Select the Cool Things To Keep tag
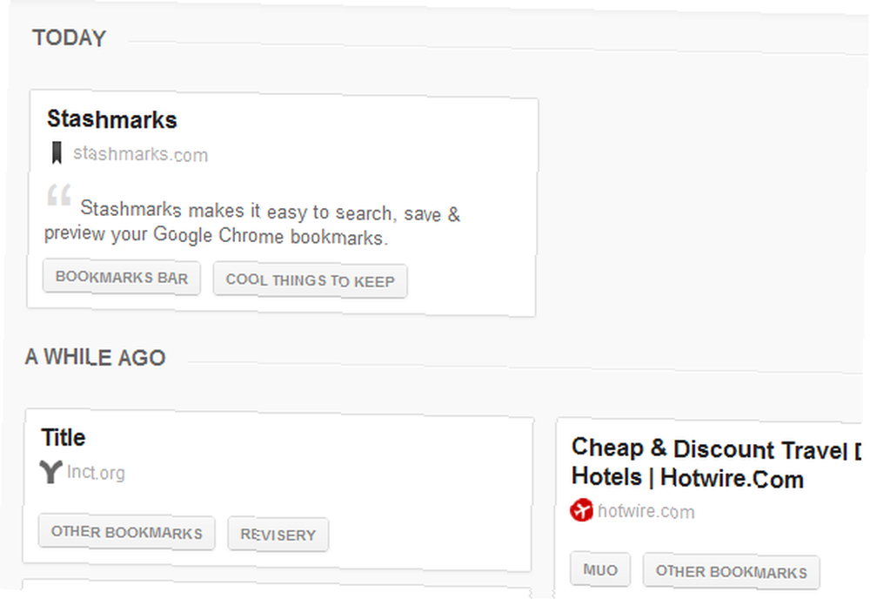Viewport: 870px width, 606px height. 311,280
